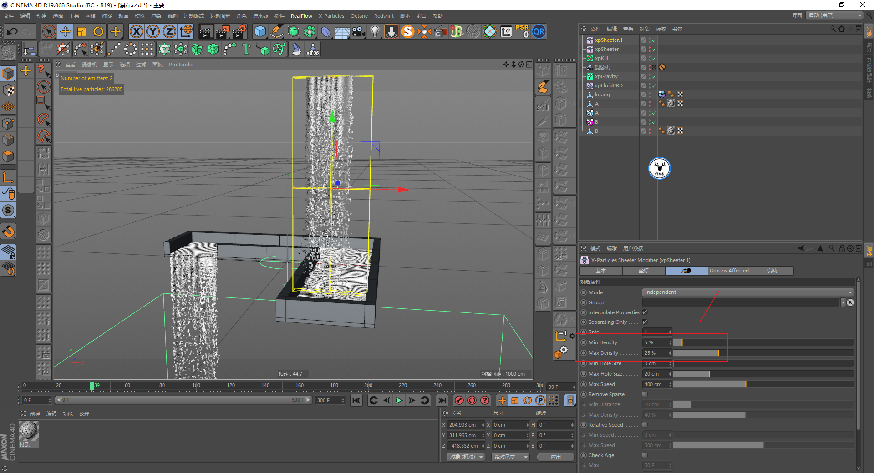Uncheck Interpolate Properties checkbox
This screenshot has height=473, width=874.
(x=645, y=312)
